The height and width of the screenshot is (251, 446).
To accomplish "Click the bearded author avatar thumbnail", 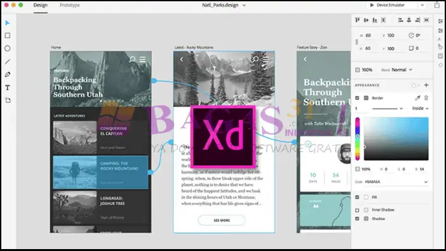I will [344, 154].
